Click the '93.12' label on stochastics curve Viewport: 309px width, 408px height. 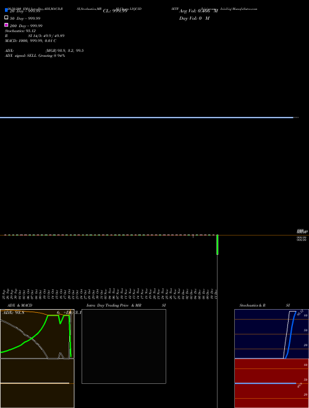click(300, 312)
